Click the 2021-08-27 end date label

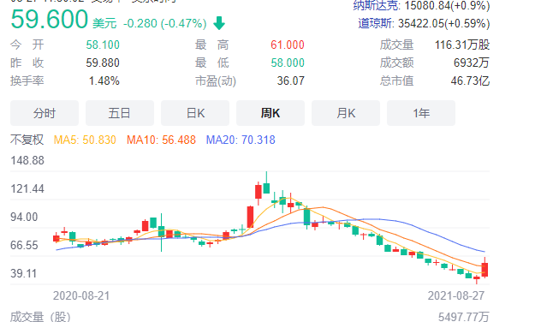(456, 295)
